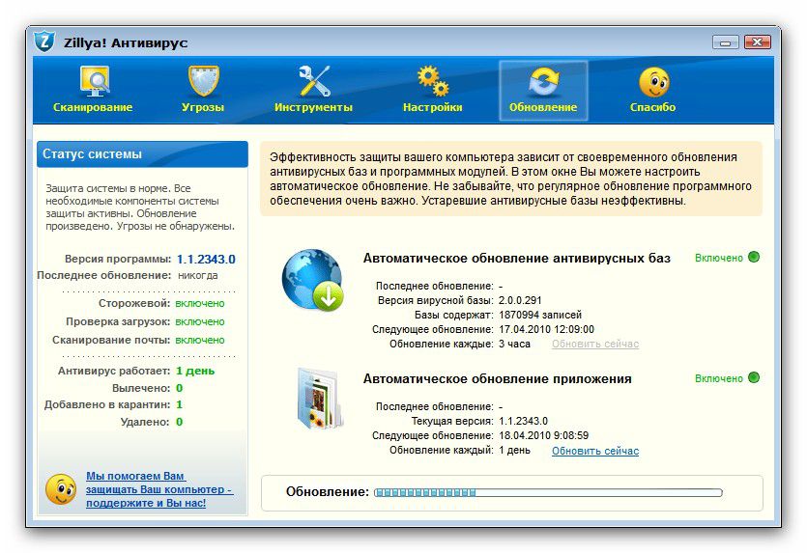Image resolution: width=807 pixels, height=553 pixels.
Task: Switch to the Настройки tab label
Action: point(432,107)
